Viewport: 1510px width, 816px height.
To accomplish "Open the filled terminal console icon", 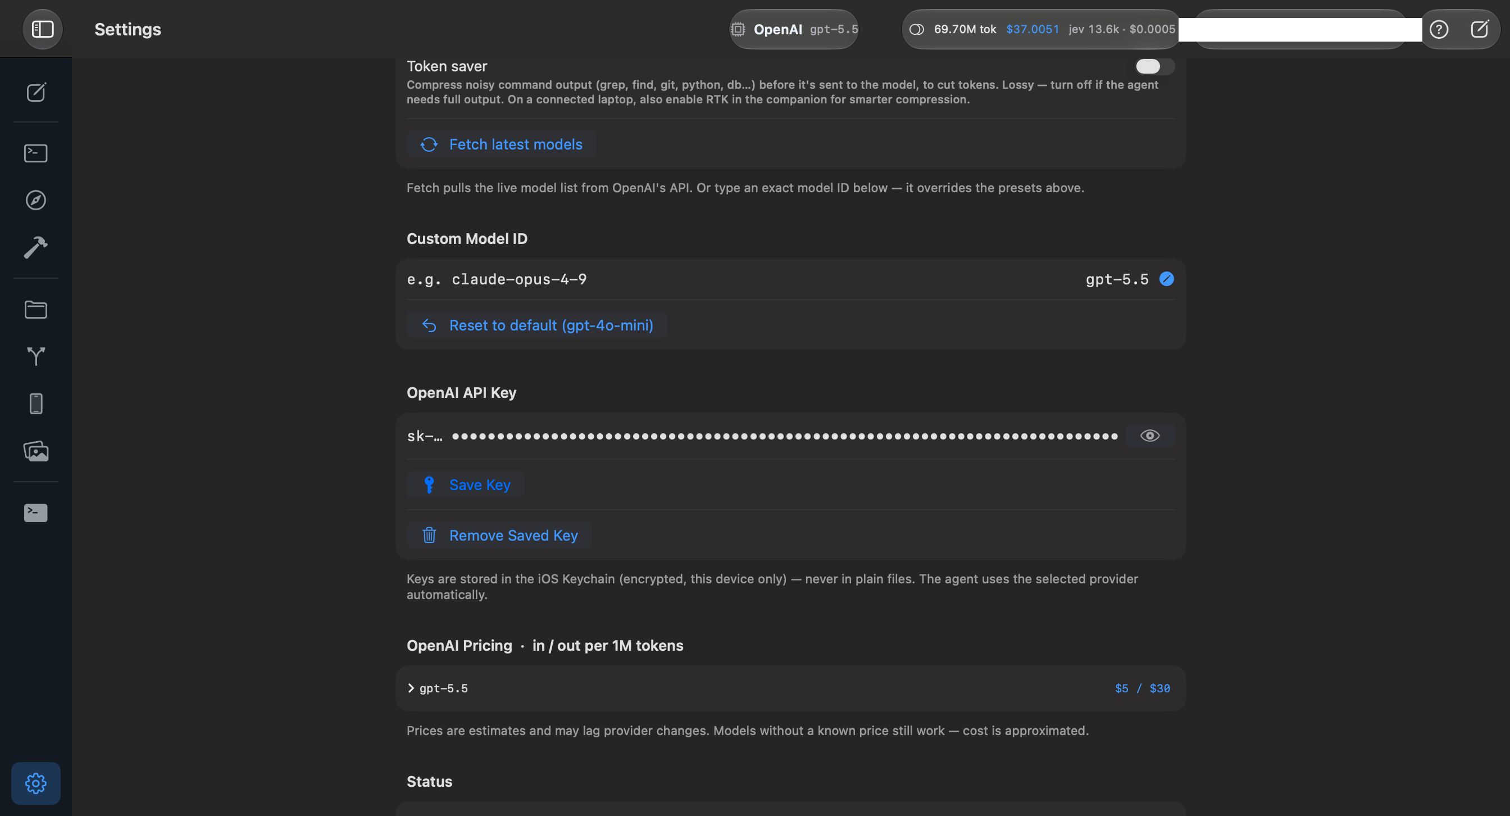I will coord(36,513).
